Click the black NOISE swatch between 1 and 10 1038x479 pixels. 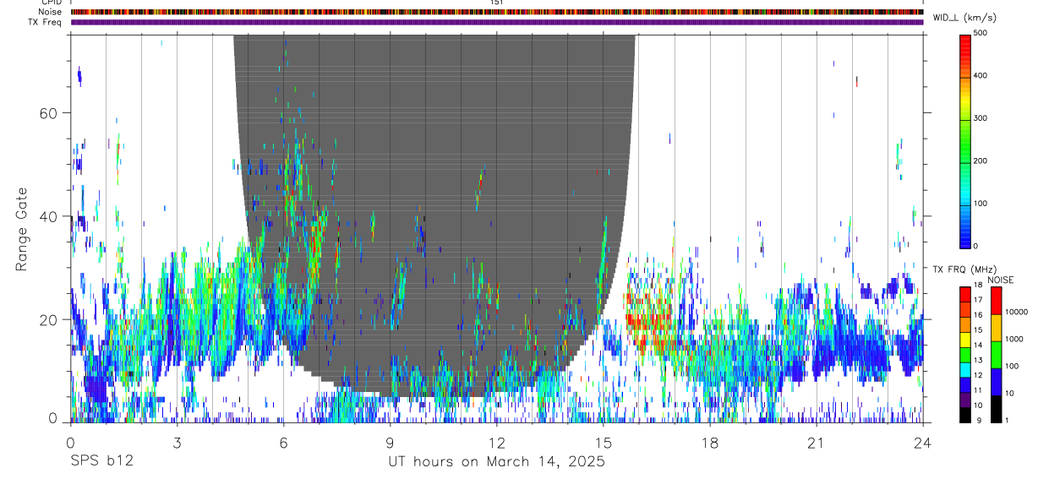pyautogui.click(x=996, y=409)
